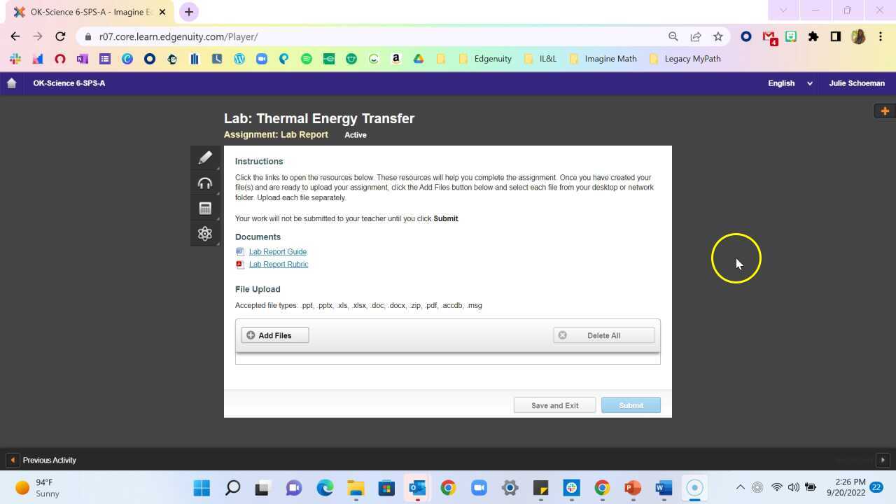Open the Chrome profile avatar
This screenshot has width=896, height=504.
(x=858, y=36)
